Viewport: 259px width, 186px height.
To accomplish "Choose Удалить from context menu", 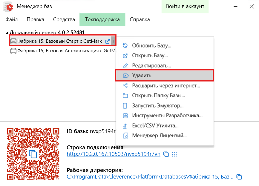I will 165,76.
